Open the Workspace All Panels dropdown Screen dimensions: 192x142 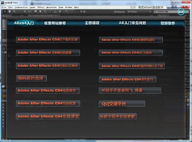pos(139,12)
